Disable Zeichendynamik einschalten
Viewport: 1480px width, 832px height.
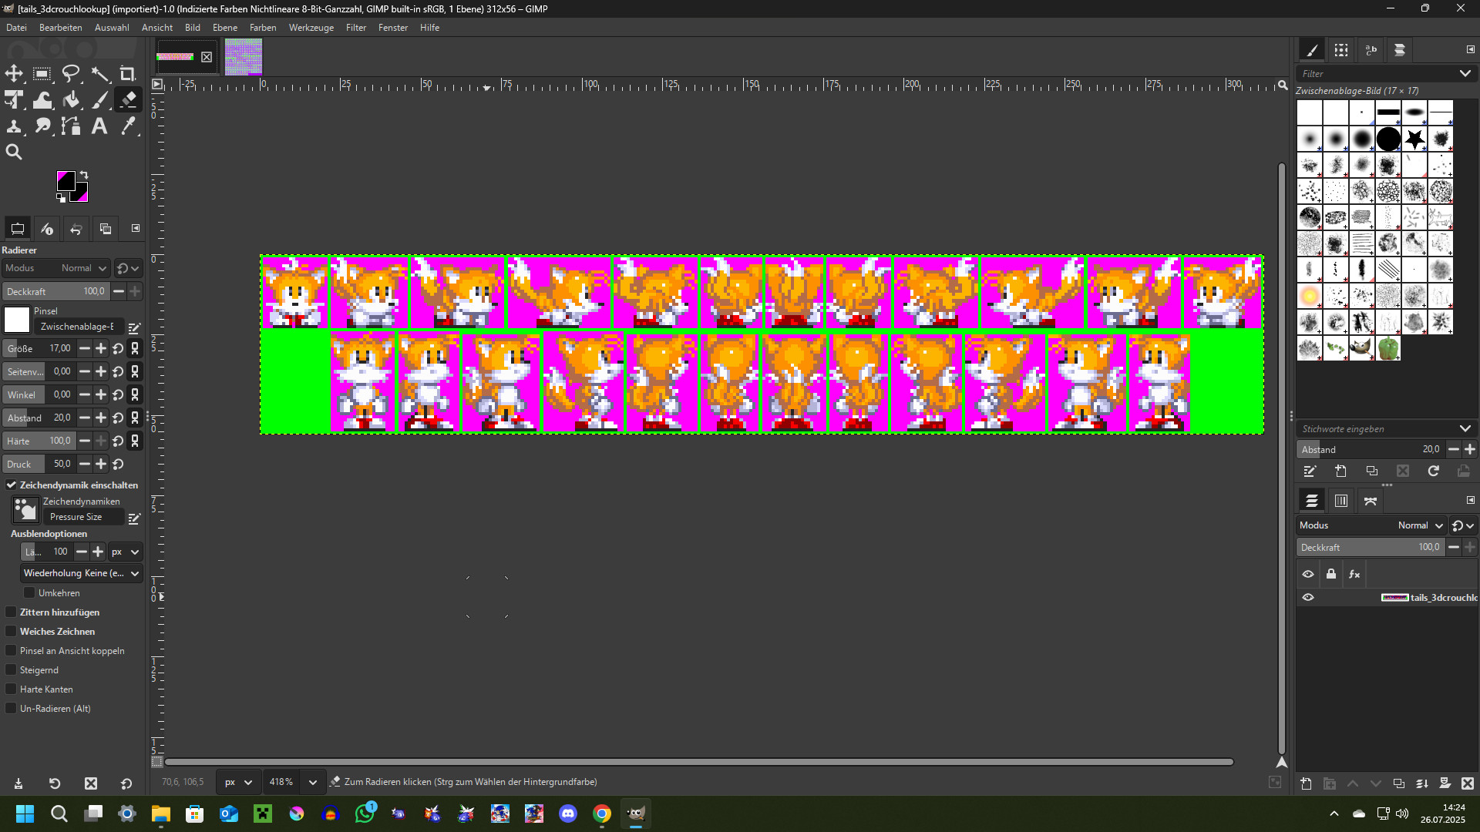coord(11,485)
